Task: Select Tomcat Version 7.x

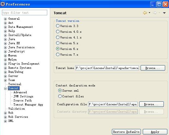Action: point(58,55)
